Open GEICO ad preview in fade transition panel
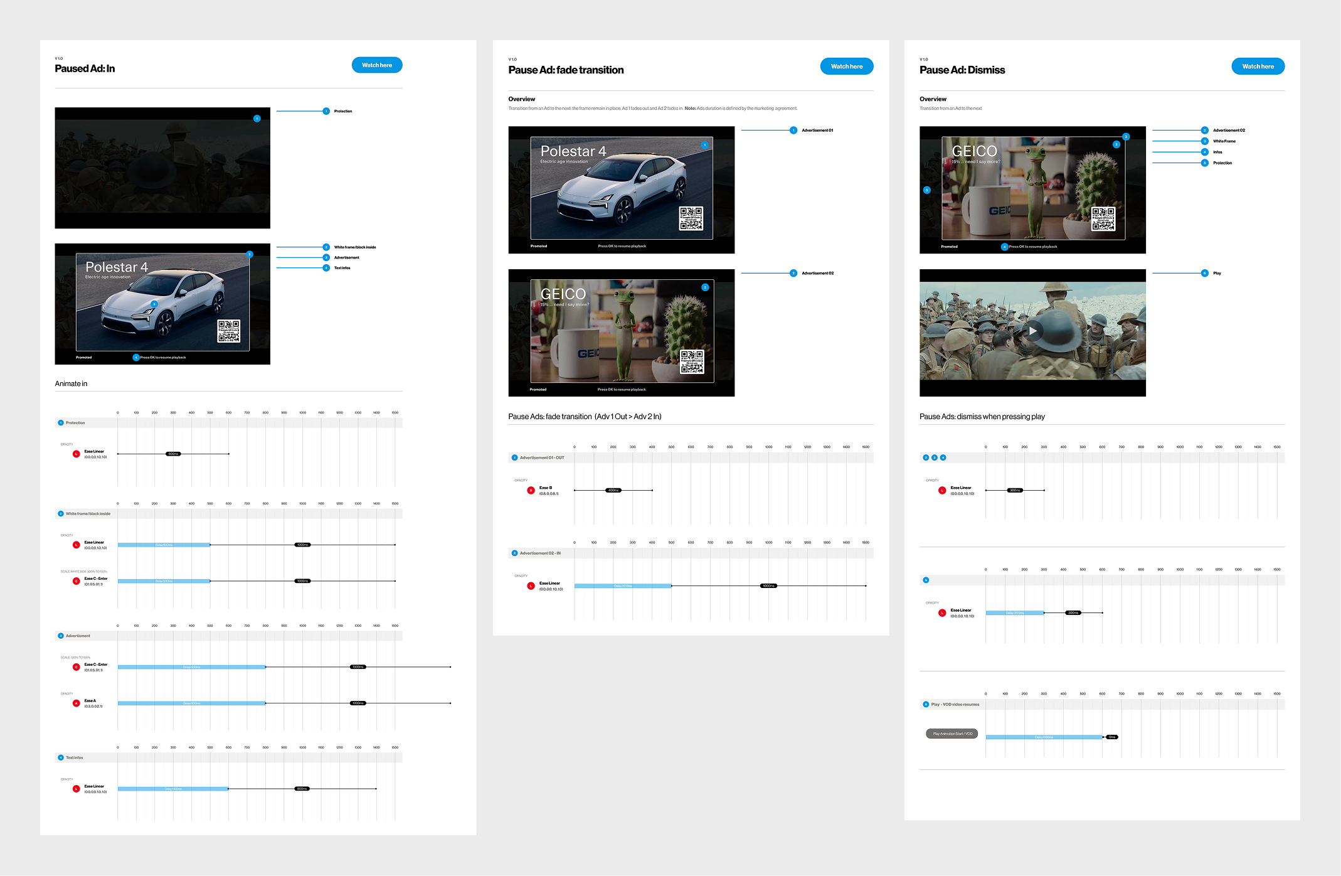 click(622, 333)
